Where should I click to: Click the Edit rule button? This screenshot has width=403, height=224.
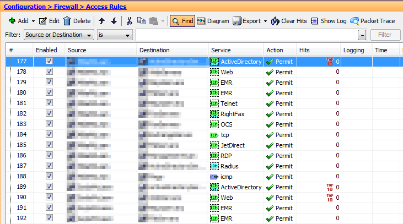(49, 21)
